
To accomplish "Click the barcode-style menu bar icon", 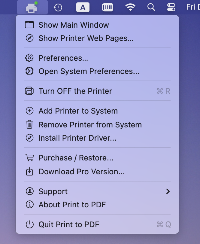I will [108, 7].
